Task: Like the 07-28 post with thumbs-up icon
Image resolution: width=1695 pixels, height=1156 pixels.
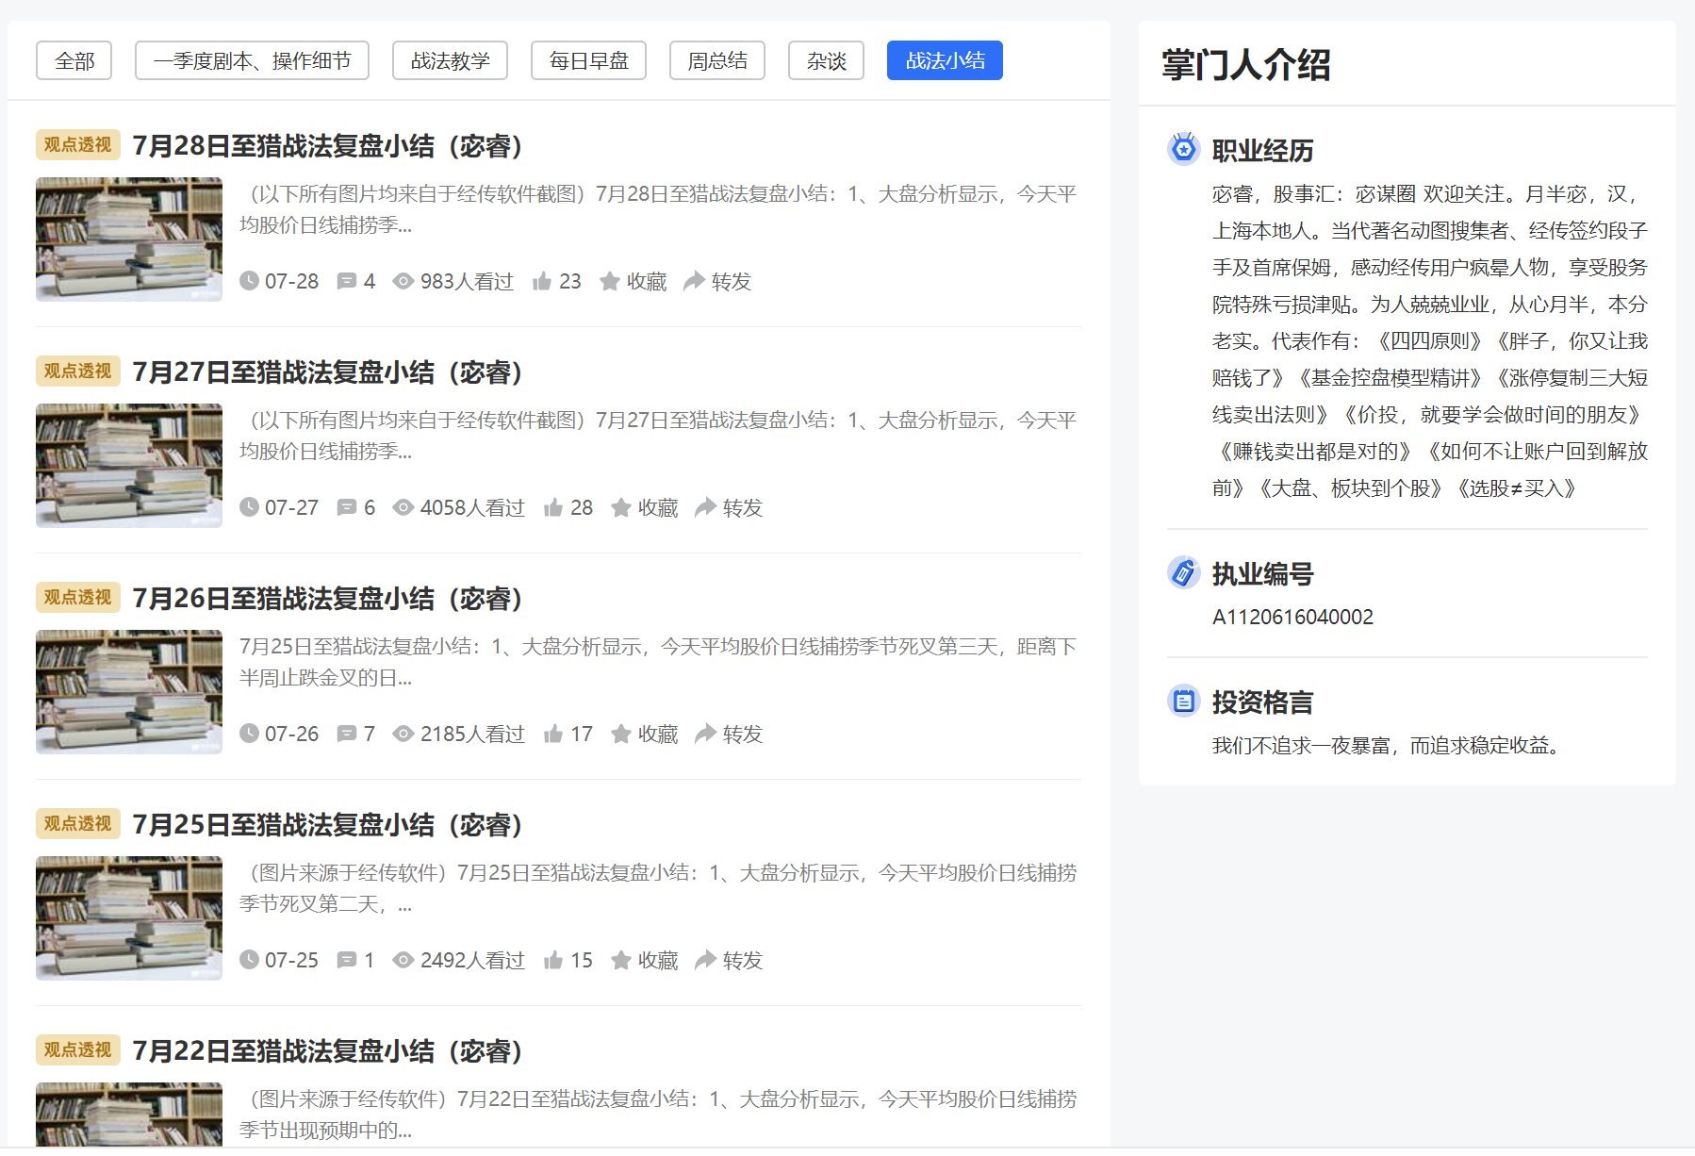Action: 542,281
